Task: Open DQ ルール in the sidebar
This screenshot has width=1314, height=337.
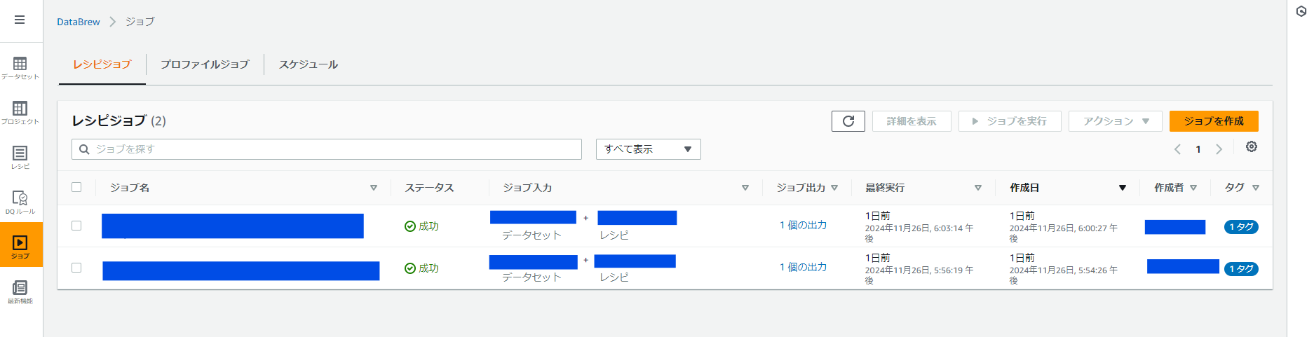Action: [20, 202]
